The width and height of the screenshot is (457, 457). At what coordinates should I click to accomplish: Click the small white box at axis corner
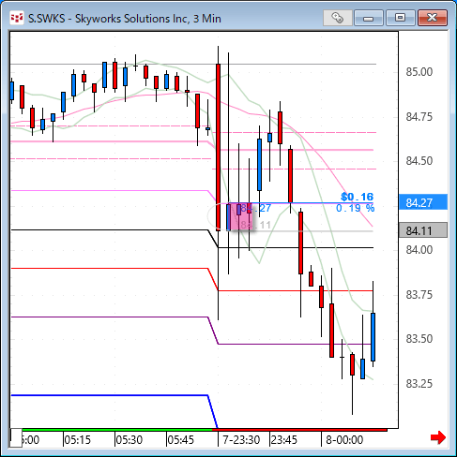16,438
